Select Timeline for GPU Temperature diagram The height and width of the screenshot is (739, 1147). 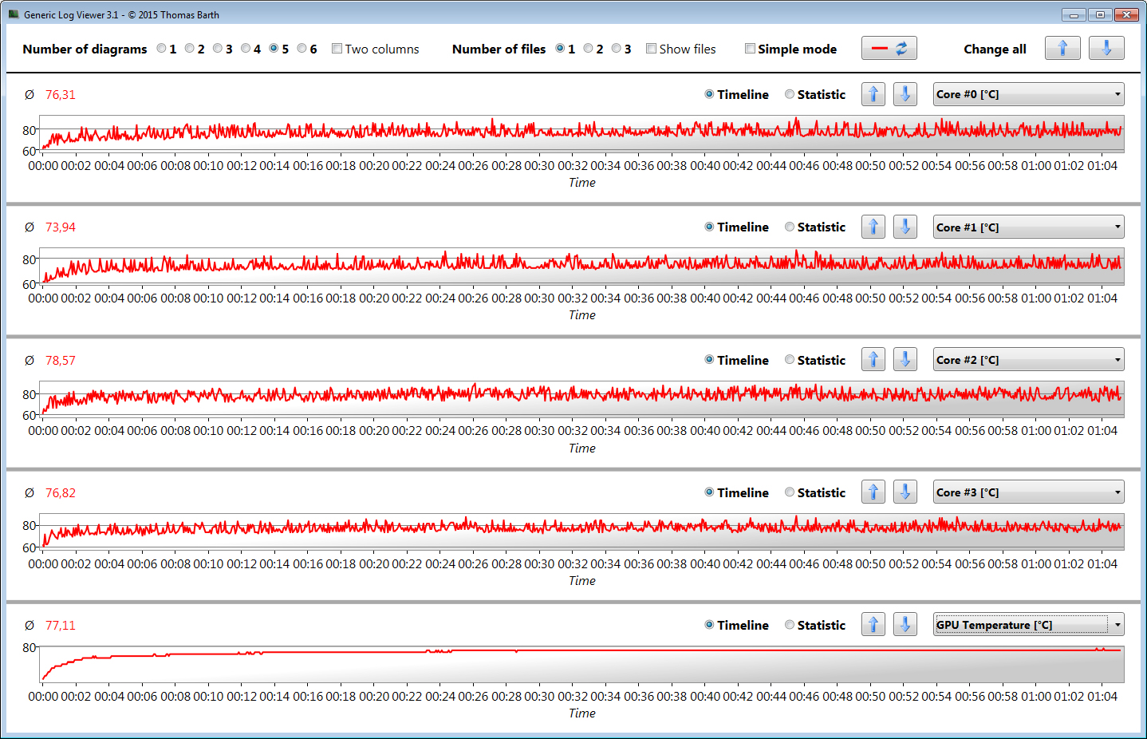coord(709,625)
